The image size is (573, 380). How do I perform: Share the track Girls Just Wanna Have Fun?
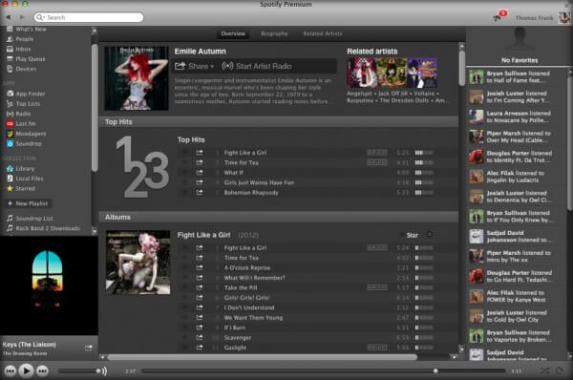coord(200,182)
